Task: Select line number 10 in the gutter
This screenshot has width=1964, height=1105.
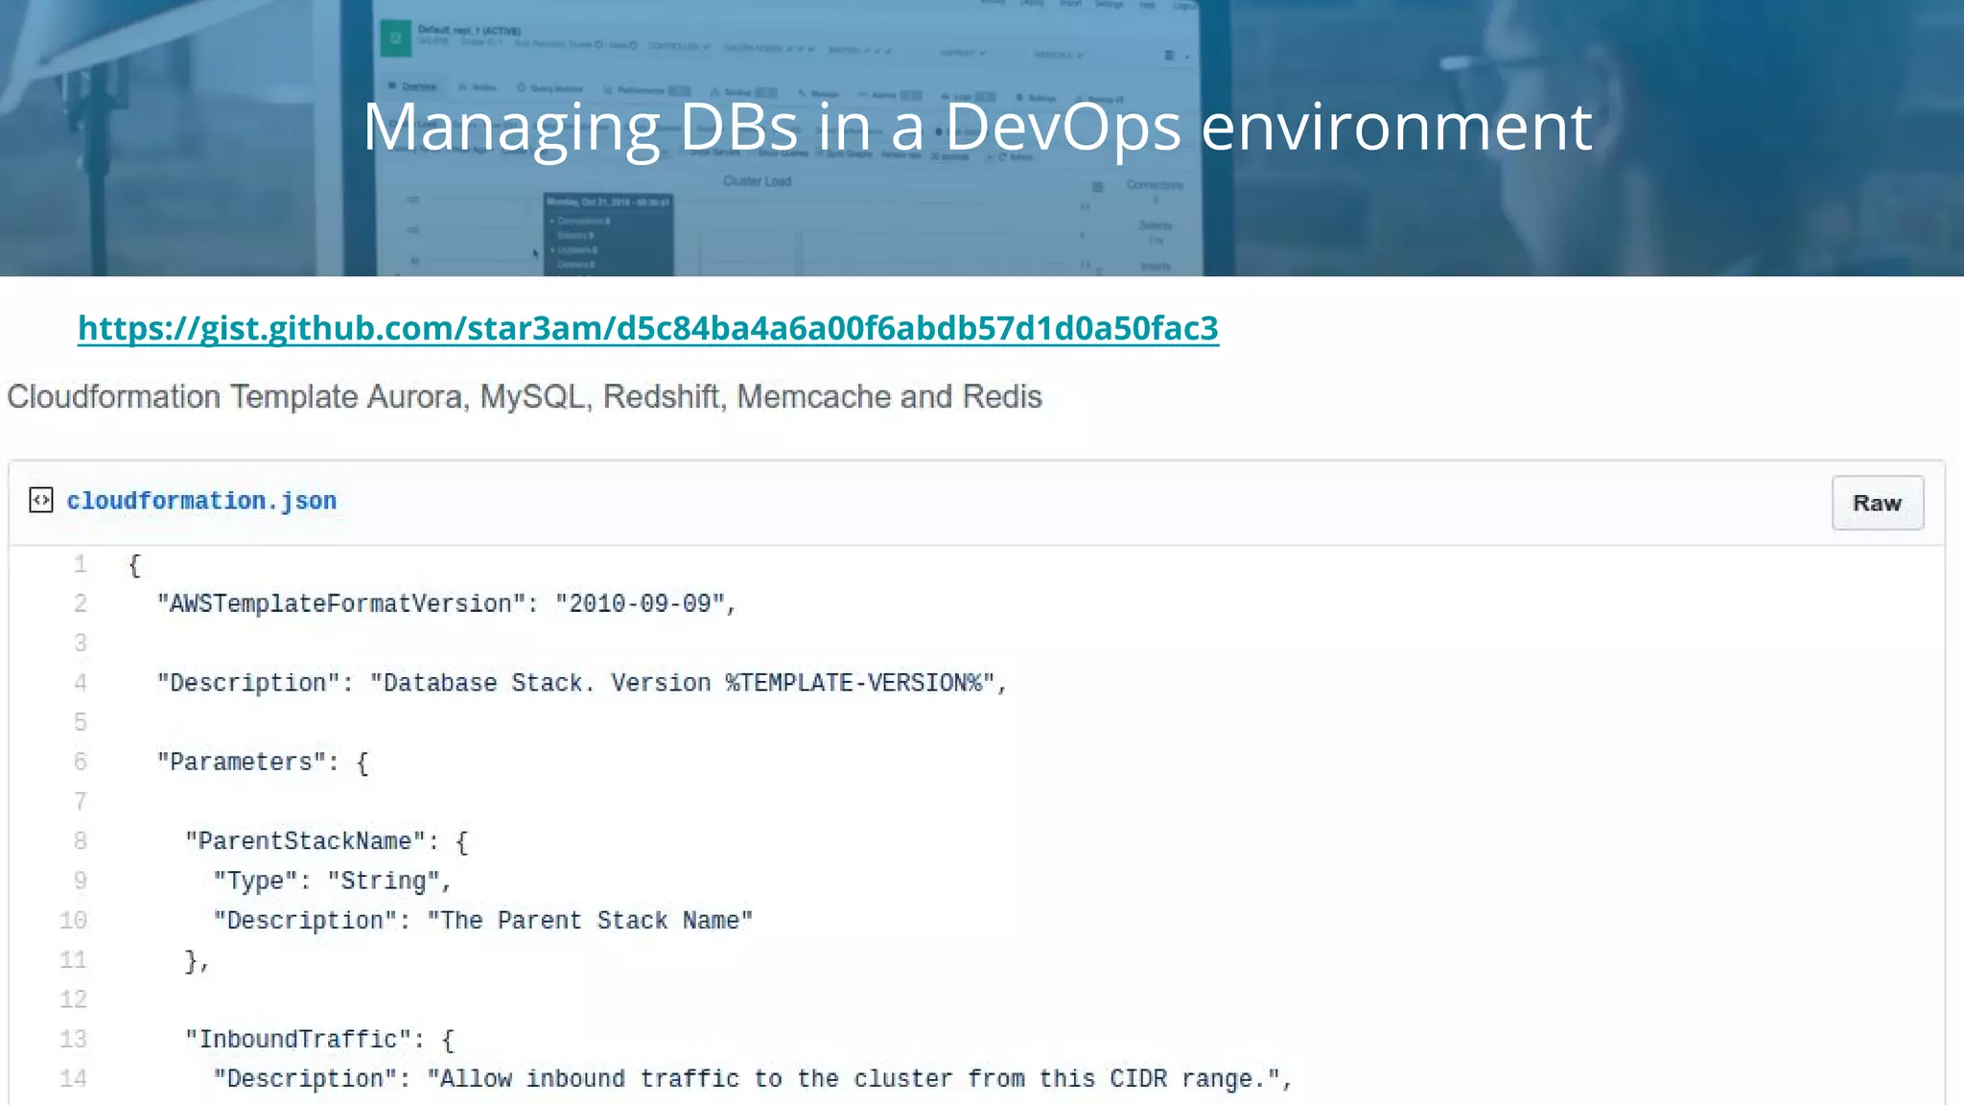Action: click(73, 920)
